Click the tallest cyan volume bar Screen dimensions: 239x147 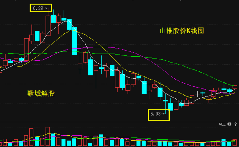click(53, 140)
